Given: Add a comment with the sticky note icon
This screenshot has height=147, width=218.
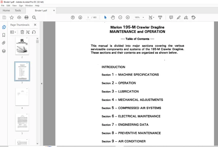Looking at the screenshot, I should tap(171, 17).
